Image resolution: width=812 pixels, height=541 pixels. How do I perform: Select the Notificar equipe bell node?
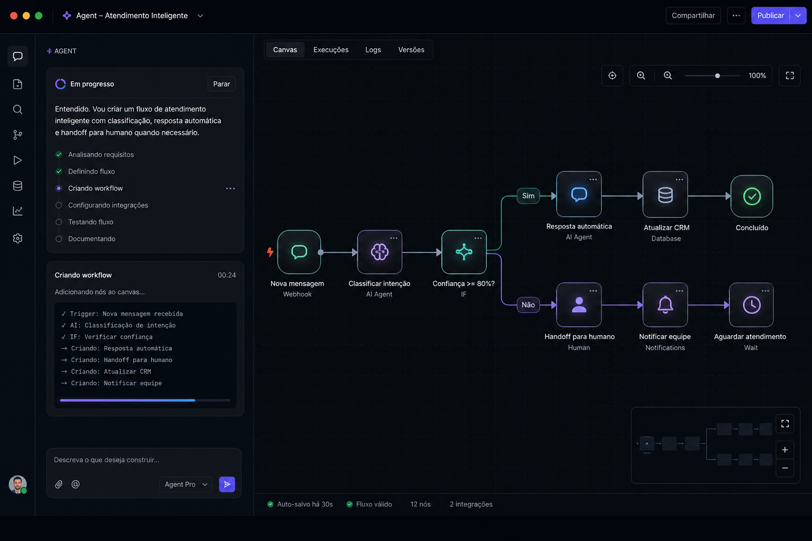[665, 305]
